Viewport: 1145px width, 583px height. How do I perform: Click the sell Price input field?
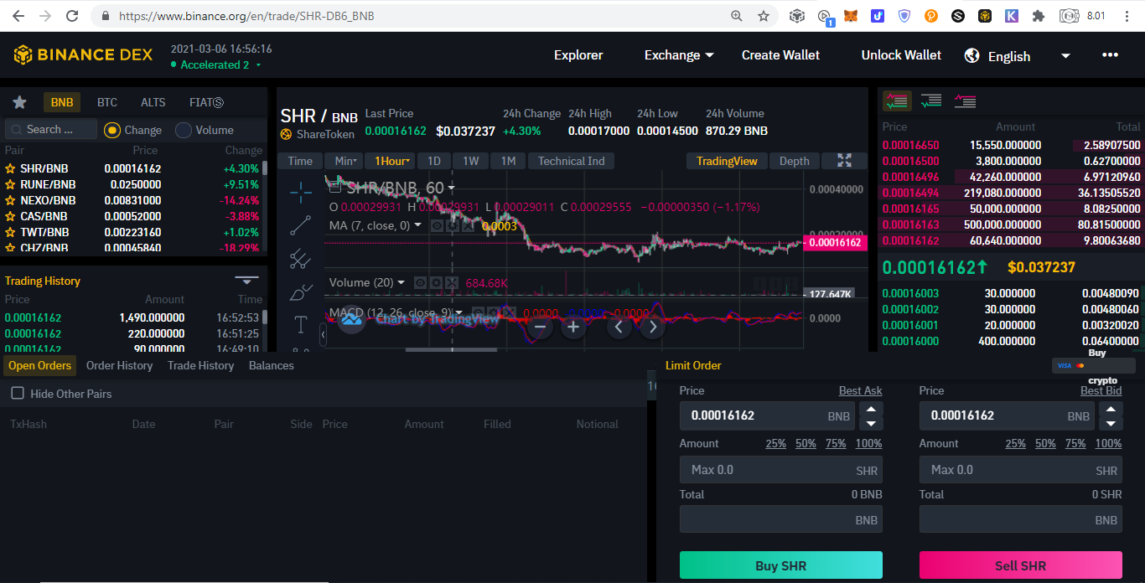pos(1008,415)
